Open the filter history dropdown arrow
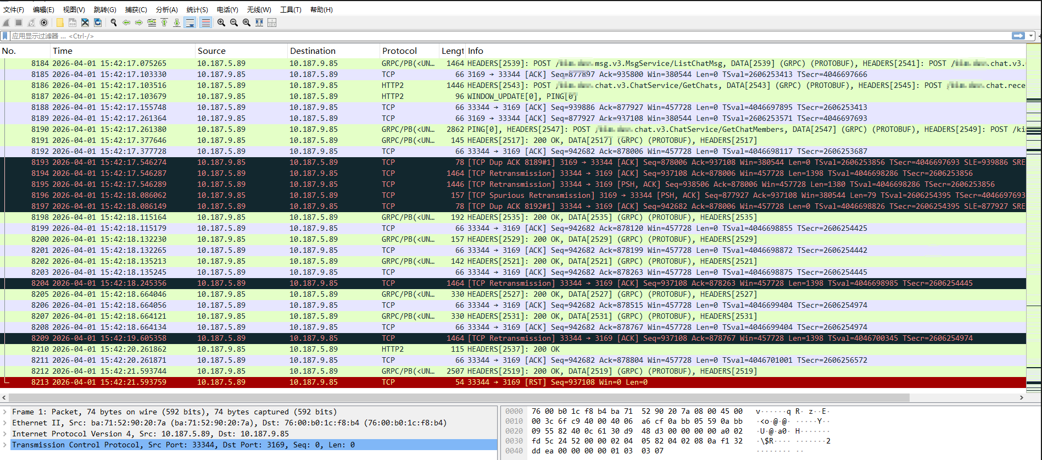Screen dimensions: 1042x460 1031,36
